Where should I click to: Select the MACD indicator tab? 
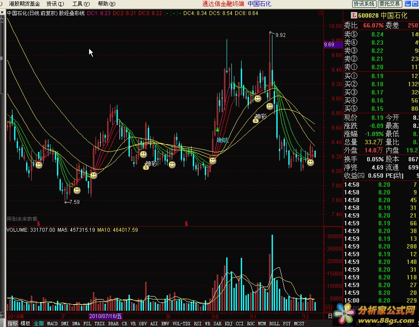pyautogui.click(x=52, y=324)
